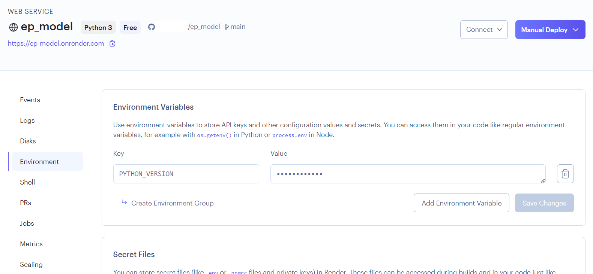The height and width of the screenshot is (274, 593).
Task: Click the WEB SERVICE label
Action: pos(31,12)
